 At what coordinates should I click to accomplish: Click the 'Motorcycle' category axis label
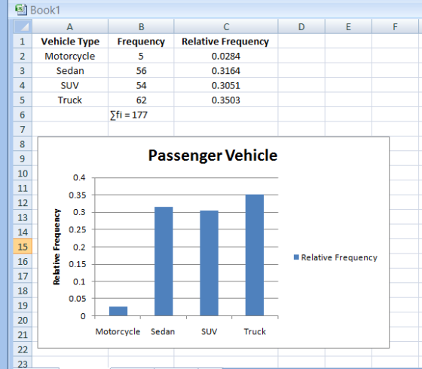(118, 331)
